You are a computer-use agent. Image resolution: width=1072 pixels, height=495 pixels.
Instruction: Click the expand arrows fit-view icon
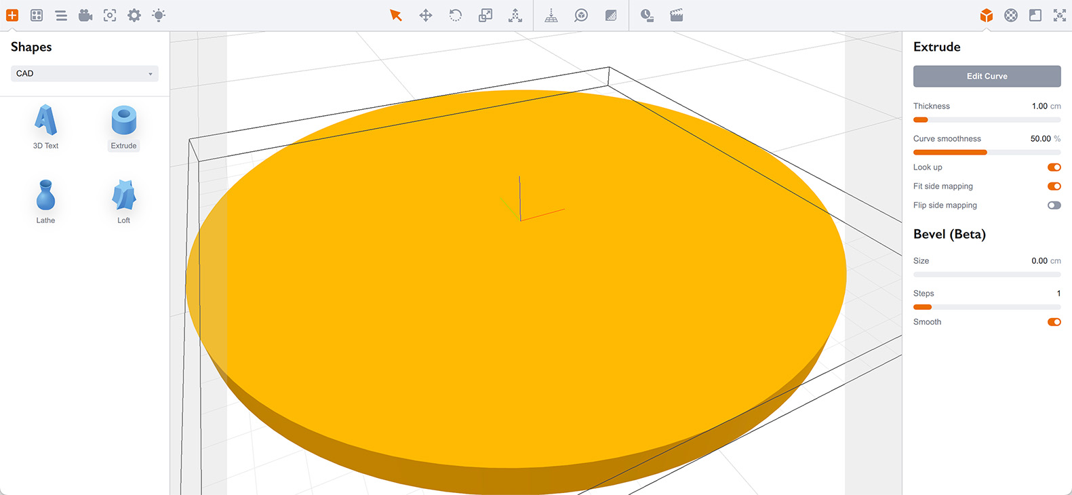coord(1060,15)
